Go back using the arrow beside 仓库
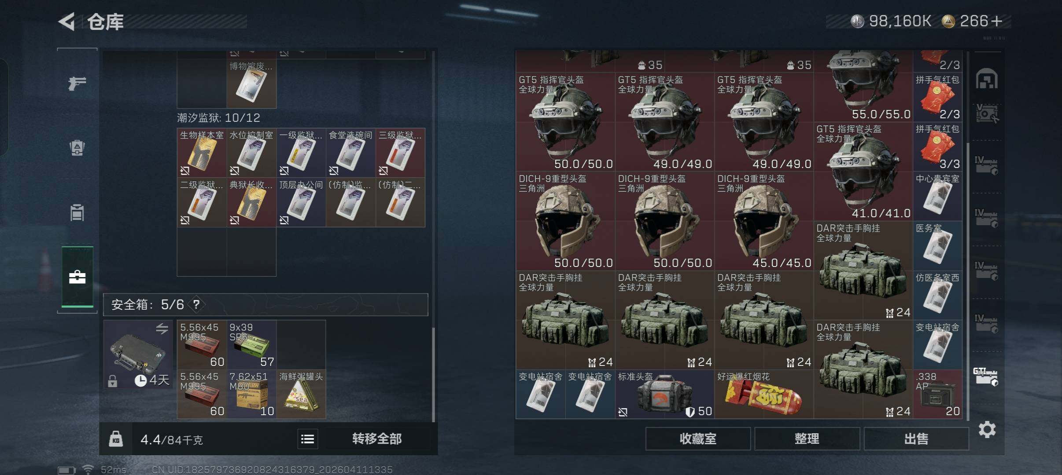Viewport: 1062px width, 475px height. click(x=67, y=22)
